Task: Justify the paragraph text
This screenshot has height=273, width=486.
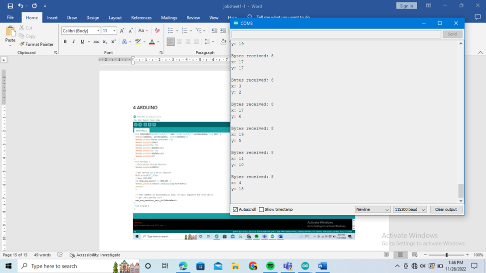Action: coord(196,41)
